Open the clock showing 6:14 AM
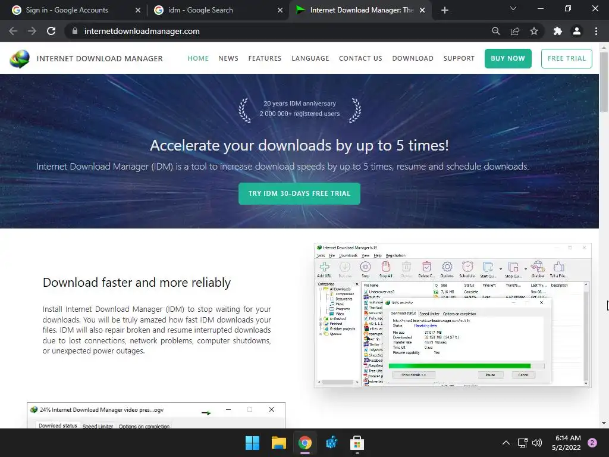Viewport: 609px width, 457px height. click(566, 443)
